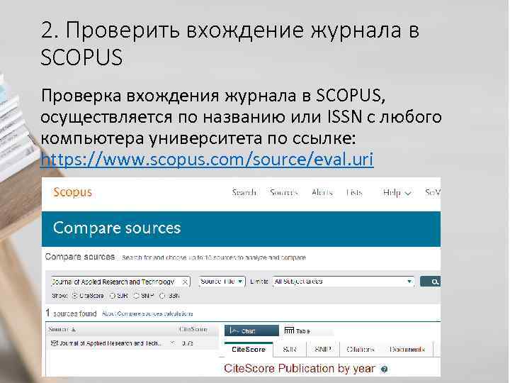Select the CiteScore radio button
The width and height of the screenshot is (510, 383).
click(x=74, y=296)
